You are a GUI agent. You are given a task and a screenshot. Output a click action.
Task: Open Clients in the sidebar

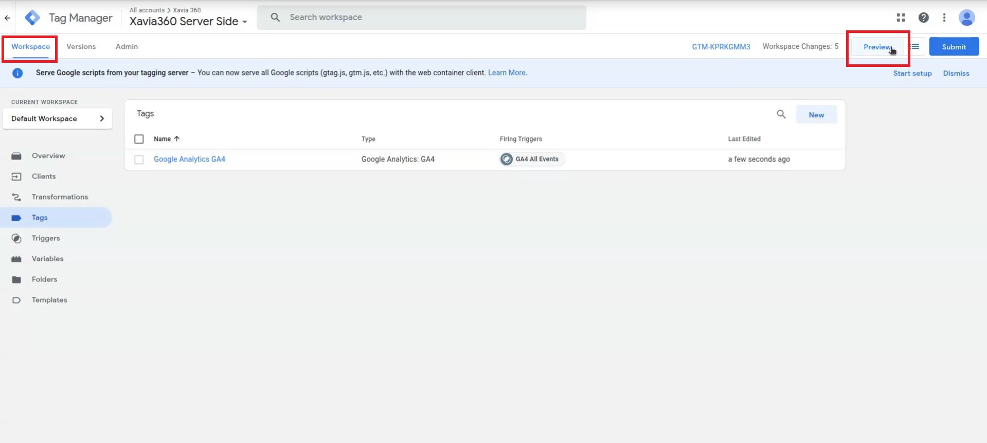pyautogui.click(x=44, y=176)
